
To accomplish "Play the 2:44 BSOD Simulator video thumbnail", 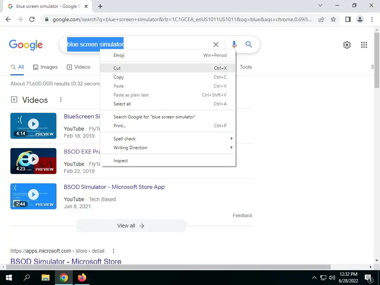I will pyautogui.click(x=33, y=196).
